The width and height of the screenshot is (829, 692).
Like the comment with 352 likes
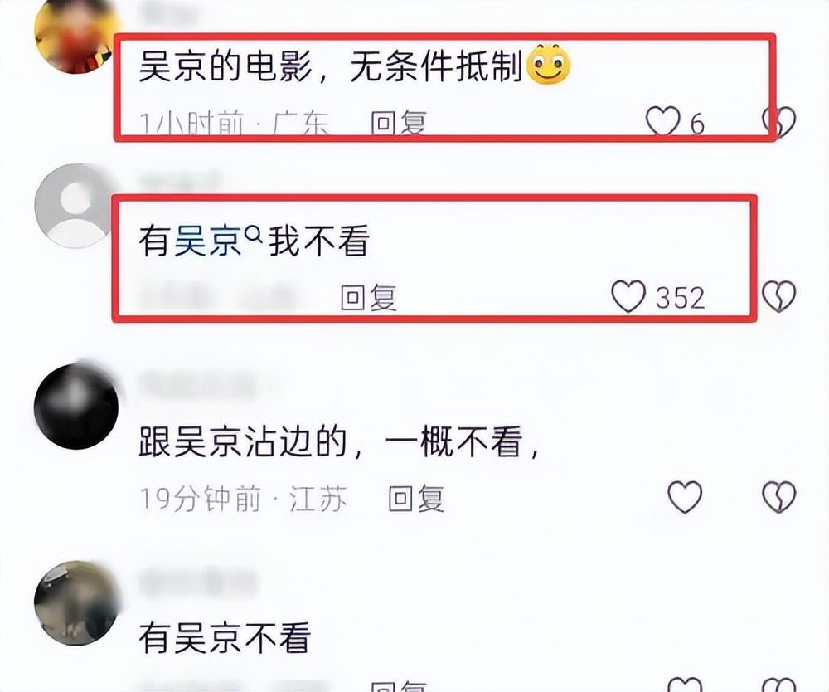[628, 296]
